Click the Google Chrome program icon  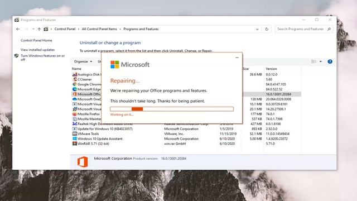[x=74, y=84]
